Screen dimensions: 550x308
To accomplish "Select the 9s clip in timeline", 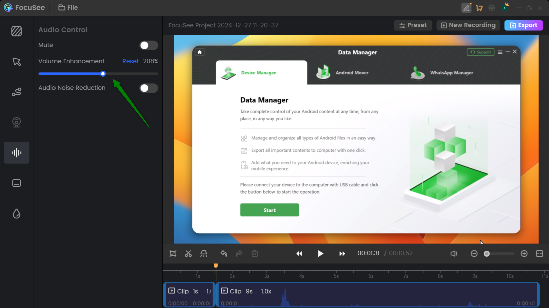I will 378,295.
